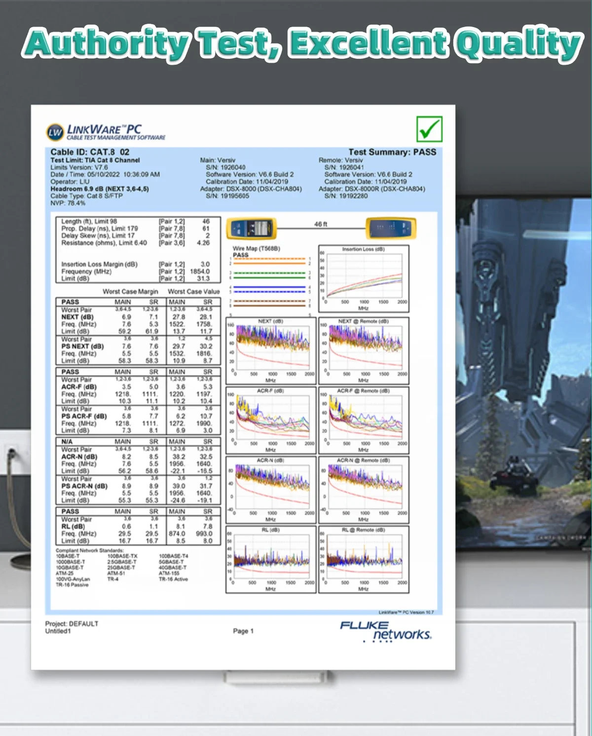This screenshot has height=736, width=592.
Task: Open the NEXT @ Remote graph
Action: (x=364, y=350)
